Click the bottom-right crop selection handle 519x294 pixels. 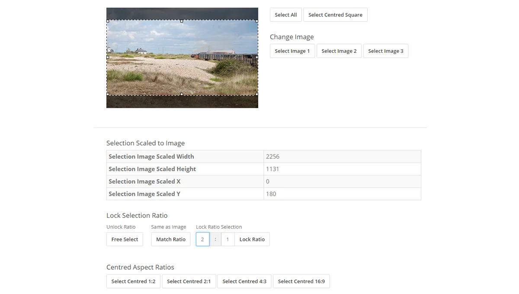(x=257, y=94)
